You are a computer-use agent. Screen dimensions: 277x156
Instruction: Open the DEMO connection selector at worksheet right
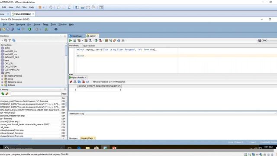pyautogui.click(x=267, y=40)
